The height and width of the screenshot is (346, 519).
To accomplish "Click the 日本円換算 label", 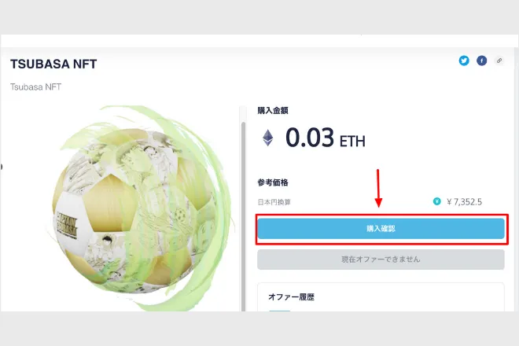I will tap(274, 202).
